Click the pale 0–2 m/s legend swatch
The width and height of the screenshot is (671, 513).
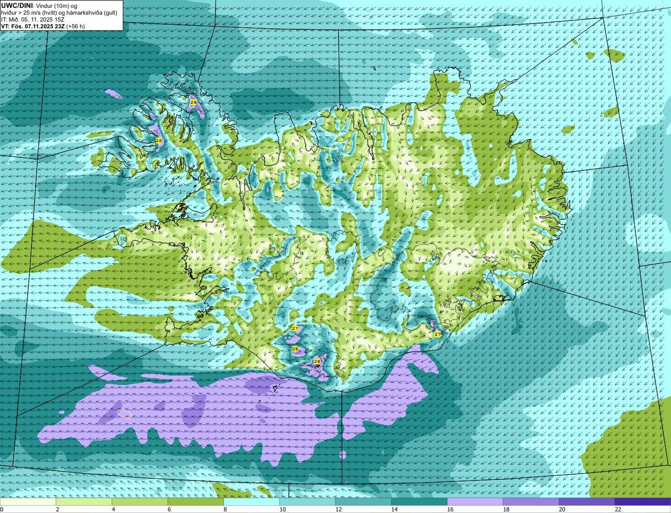[28, 502]
